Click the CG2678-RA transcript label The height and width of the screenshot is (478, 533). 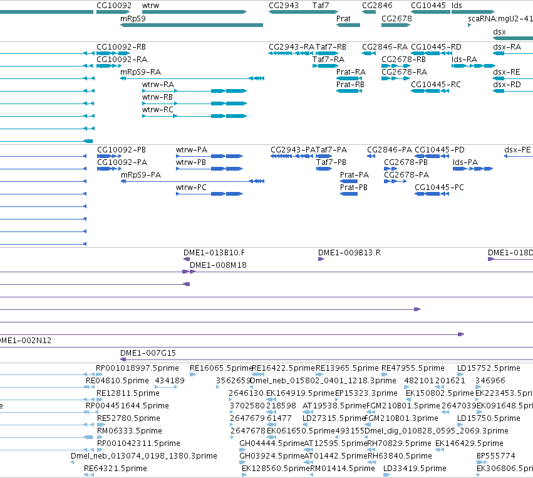[404, 72]
